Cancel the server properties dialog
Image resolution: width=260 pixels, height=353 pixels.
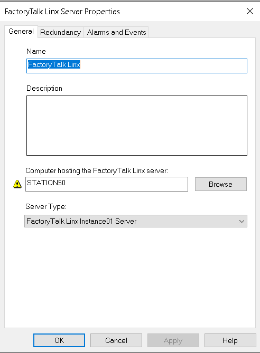pyautogui.click(x=116, y=340)
